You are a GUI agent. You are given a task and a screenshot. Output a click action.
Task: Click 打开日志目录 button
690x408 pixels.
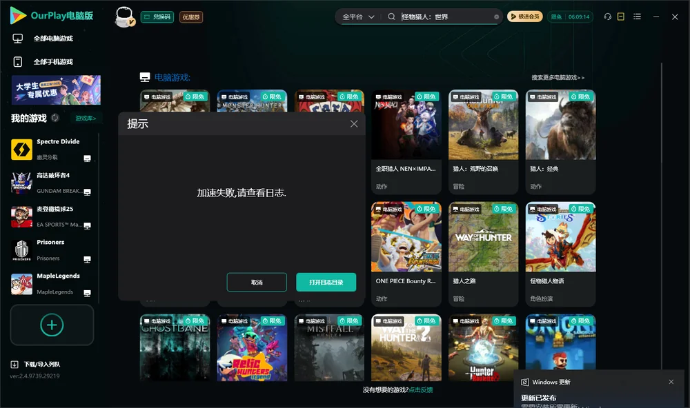click(x=326, y=283)
